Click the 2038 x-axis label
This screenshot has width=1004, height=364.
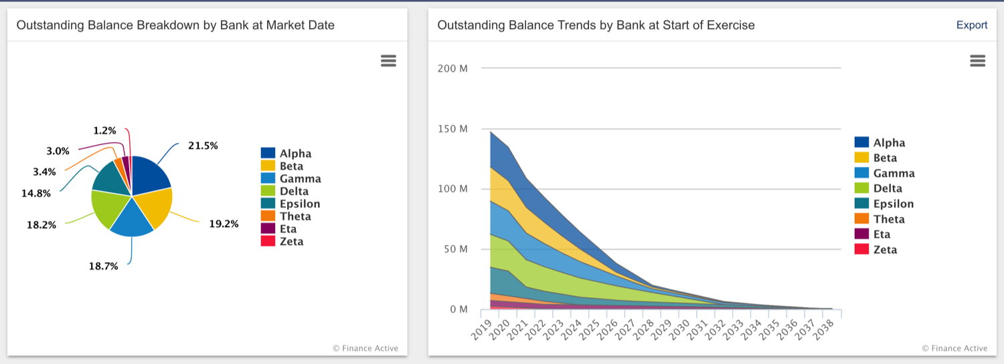click(825, 330)
